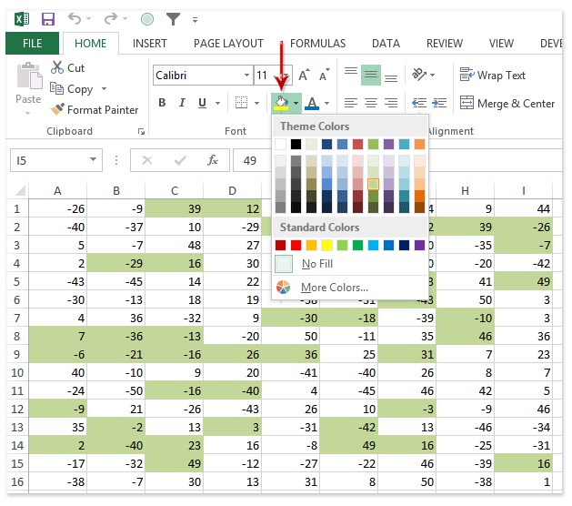Choose No Fill in color menu
Image resolution: width=572 pixels, height=506 pixels.
(x=316, y=264)
